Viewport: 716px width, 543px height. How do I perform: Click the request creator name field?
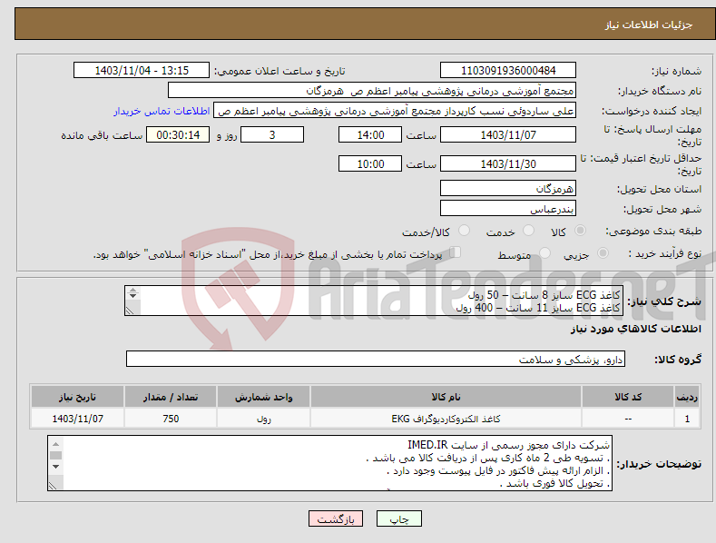click(x=395, y=111)
